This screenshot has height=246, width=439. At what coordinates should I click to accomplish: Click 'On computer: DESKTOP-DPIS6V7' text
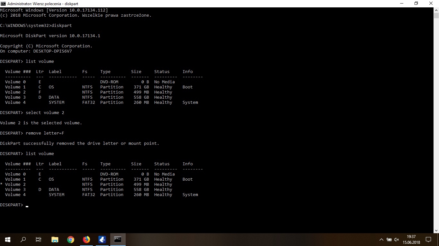[x=36, y=51]
